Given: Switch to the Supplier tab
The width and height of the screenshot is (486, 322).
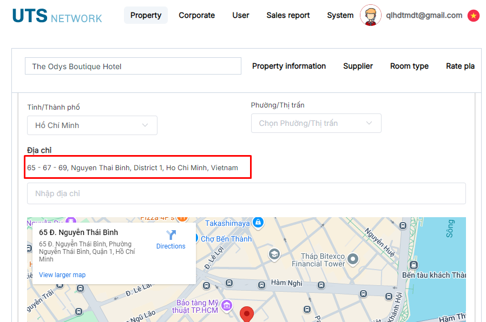Looking at the screenshot, I should click(x=358, y=66).
